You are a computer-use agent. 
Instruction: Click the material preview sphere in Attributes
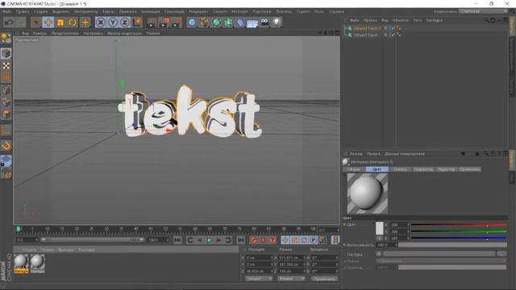(368, 193)
